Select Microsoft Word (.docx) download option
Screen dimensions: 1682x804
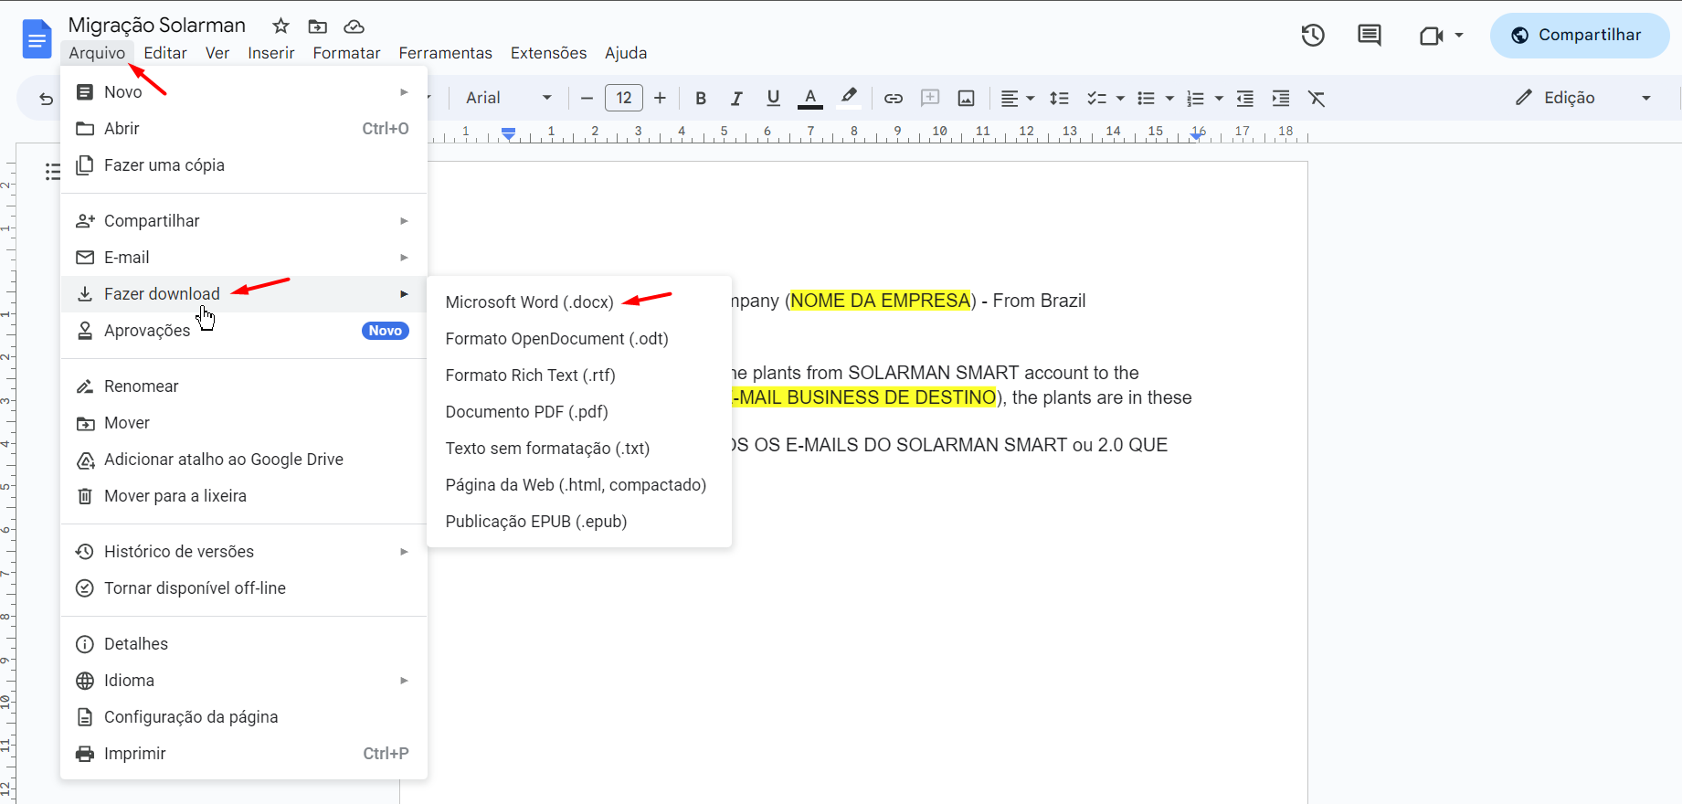(529, 302)
